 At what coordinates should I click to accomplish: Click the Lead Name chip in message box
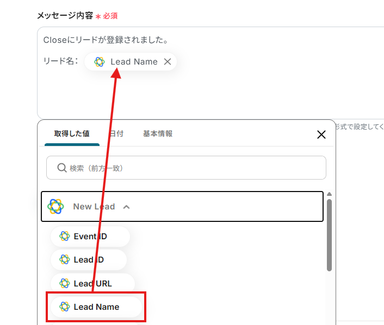point(131,61)
